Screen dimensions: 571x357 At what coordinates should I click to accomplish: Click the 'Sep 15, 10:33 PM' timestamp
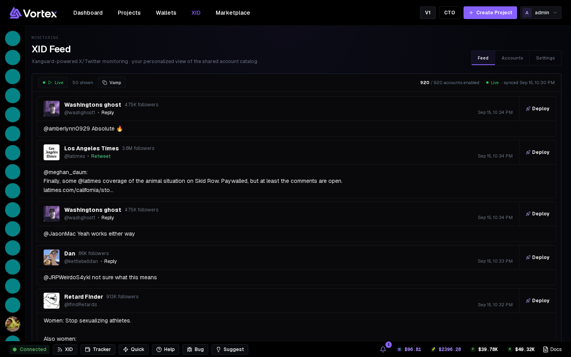tap(495, 261)
